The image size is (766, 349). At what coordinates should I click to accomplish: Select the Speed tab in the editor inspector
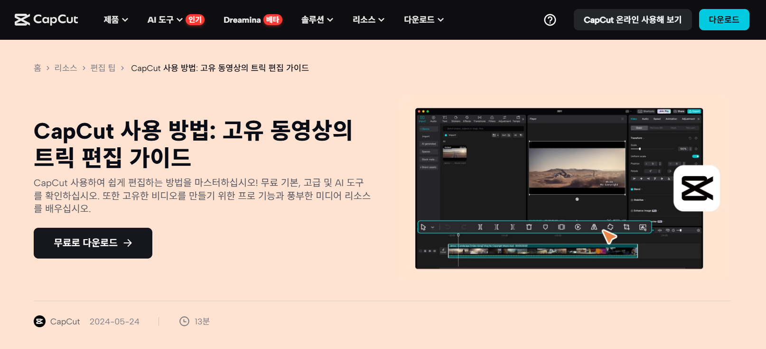point(657,119)
